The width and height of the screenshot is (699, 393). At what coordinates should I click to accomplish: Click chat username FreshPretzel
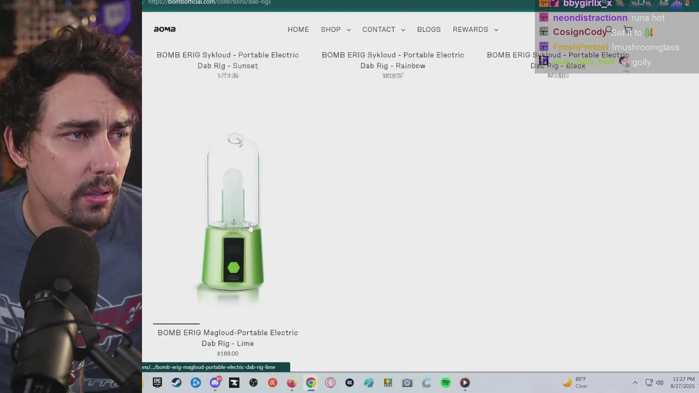click(580, 47)
